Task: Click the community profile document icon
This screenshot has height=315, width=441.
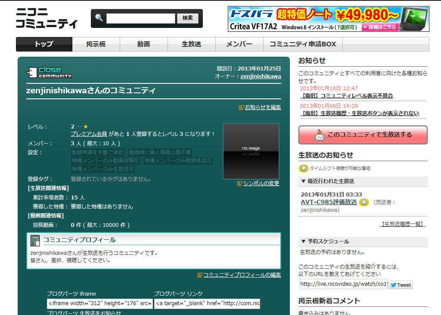Action: 35,241
